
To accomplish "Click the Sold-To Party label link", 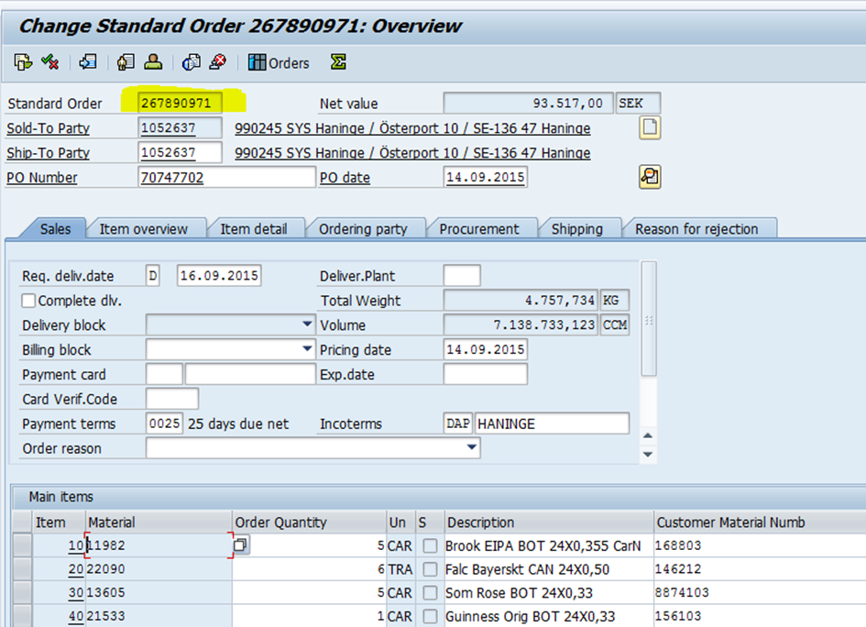I will point(48,128).
